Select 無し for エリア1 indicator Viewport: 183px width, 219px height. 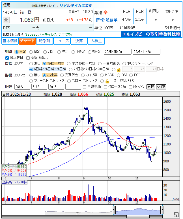[x=31, y=64]
